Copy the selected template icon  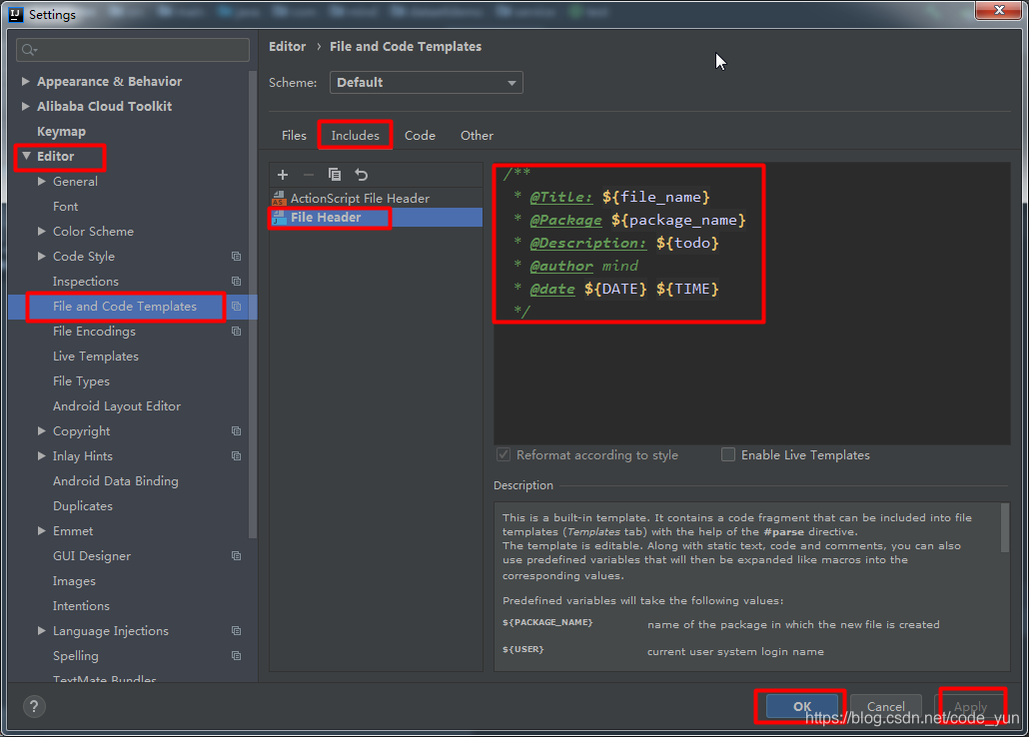335,175
